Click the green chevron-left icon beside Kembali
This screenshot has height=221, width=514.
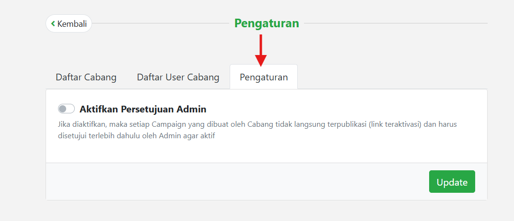(53, 23)
